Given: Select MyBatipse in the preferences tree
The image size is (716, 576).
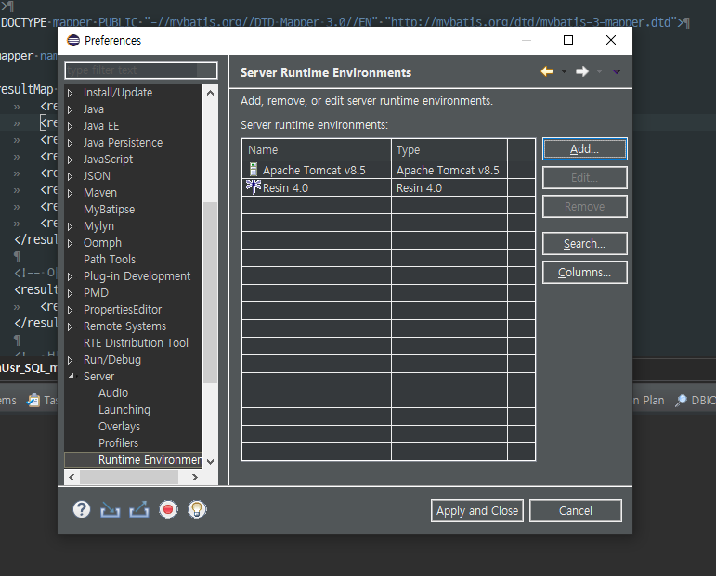Looking at the screenshot, I should click(x=109, y=210).
